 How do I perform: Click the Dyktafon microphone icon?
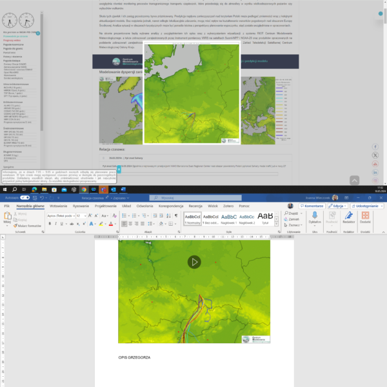[315, 215]
